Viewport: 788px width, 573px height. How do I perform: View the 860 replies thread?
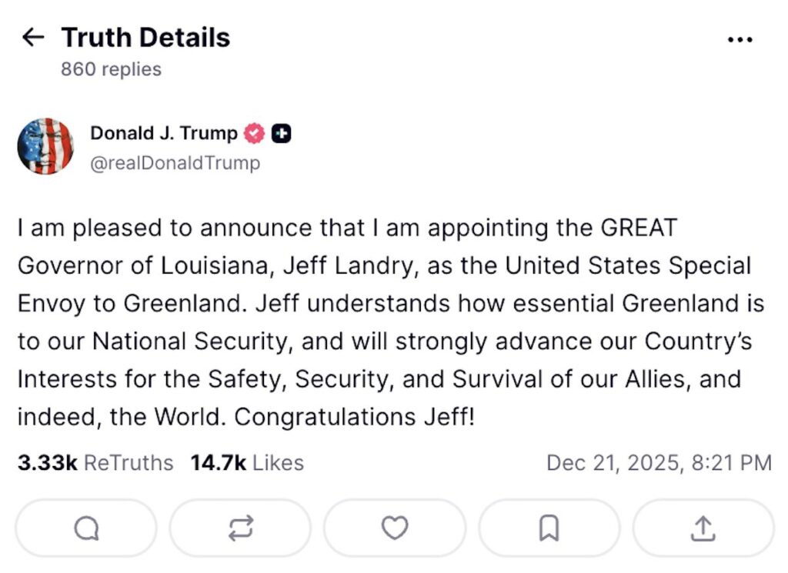click(x=111, y=69)
